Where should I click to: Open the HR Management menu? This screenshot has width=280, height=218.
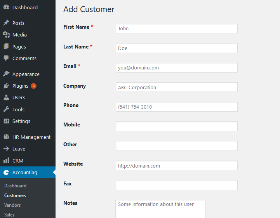tap(28, 137)
